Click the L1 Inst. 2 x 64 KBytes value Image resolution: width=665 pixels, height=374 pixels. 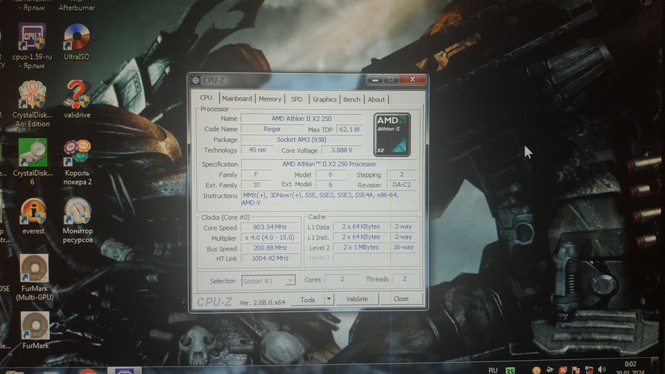pos(361,236)
